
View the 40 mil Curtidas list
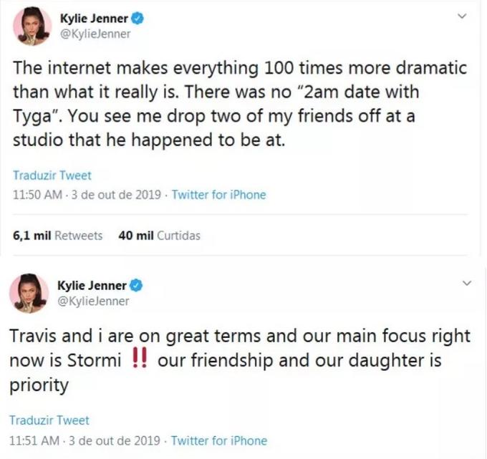[158, 235]
